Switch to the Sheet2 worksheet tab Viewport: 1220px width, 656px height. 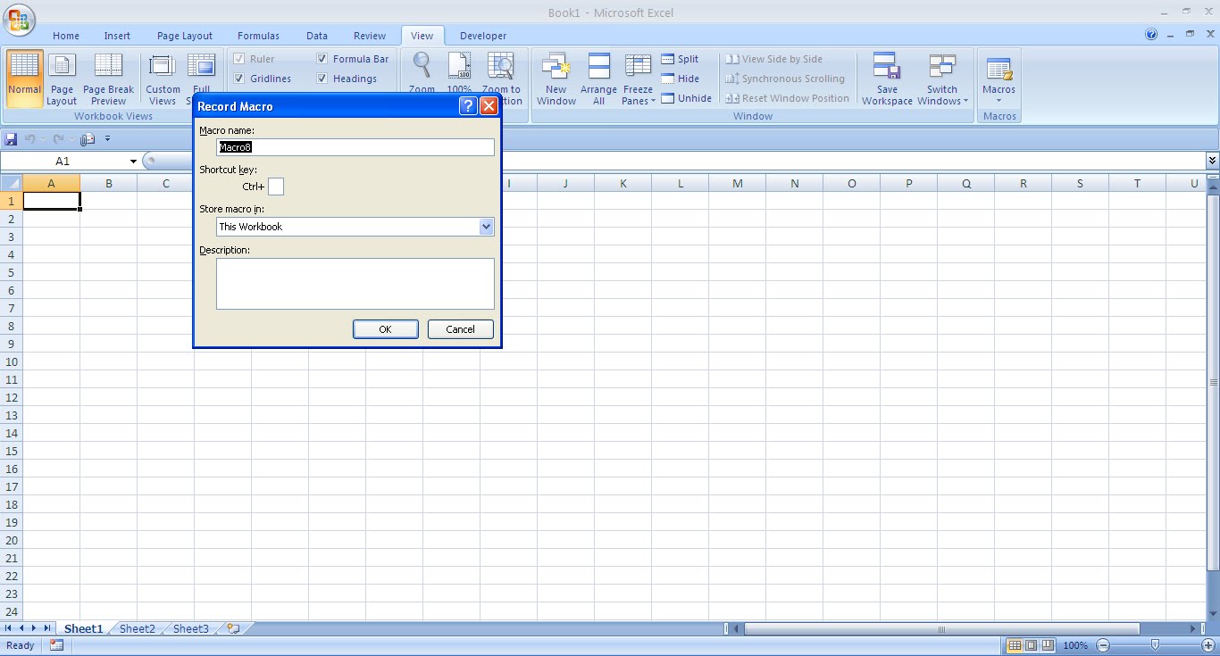click(138, 628)
